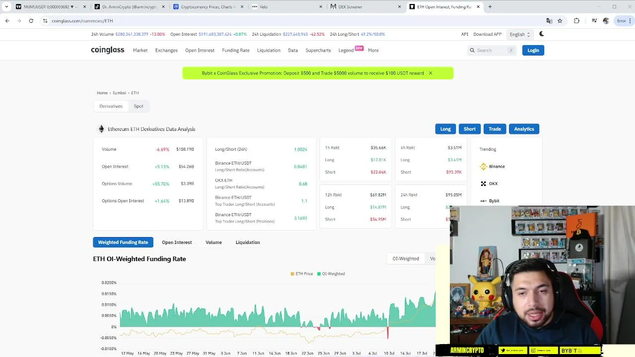Click the Bybit logo in Trending
The height and width of the screenshot is (357, 635).
(483, 201)
